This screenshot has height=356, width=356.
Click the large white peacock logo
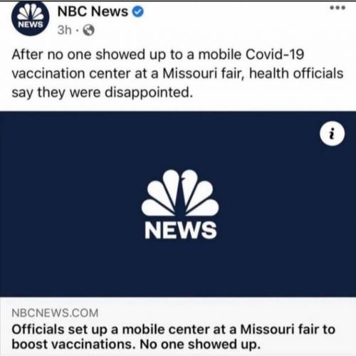(180, 193)
